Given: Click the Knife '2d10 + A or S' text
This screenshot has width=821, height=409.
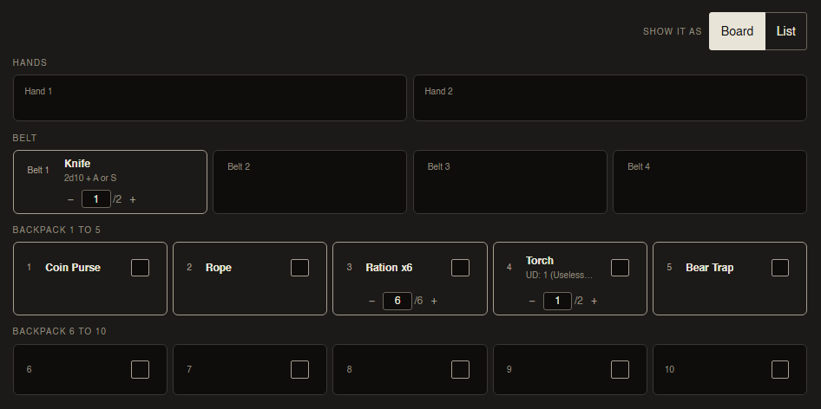Looking at the screenshot, I should pos(90,178).
